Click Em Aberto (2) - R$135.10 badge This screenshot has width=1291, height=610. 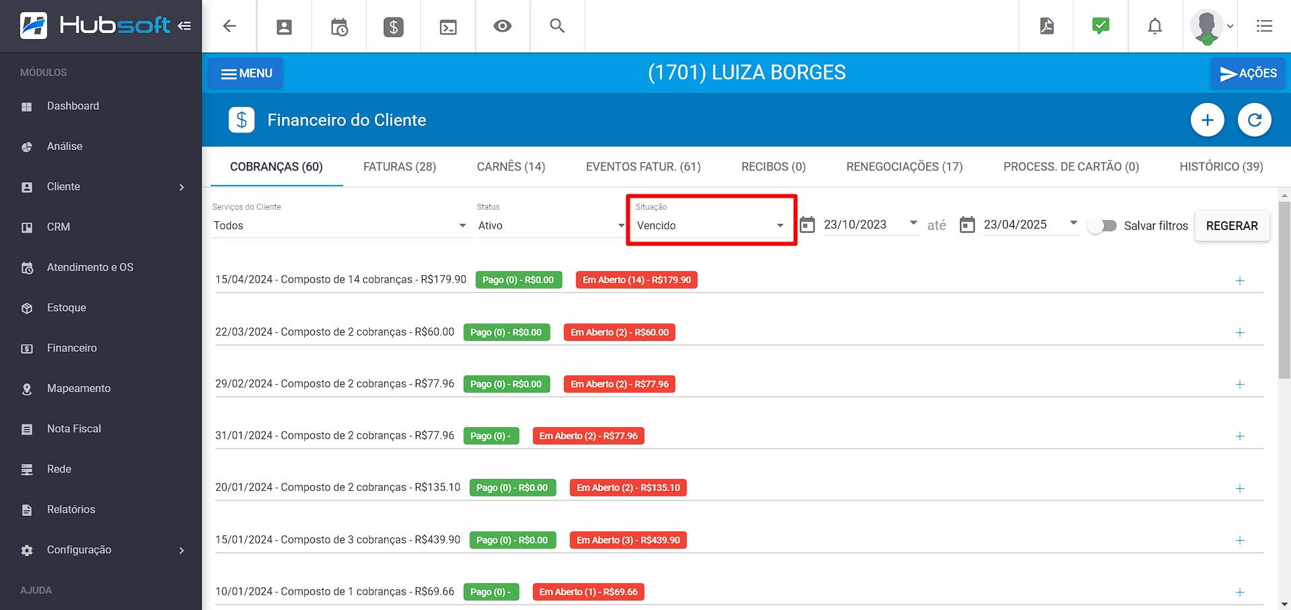point(628,488)
